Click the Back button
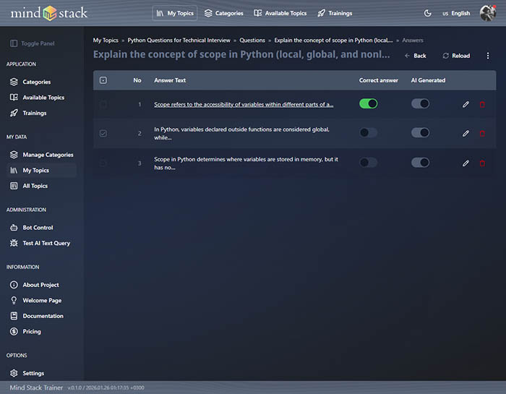Screen dimensions: 506x394 [x=416, y=56]
